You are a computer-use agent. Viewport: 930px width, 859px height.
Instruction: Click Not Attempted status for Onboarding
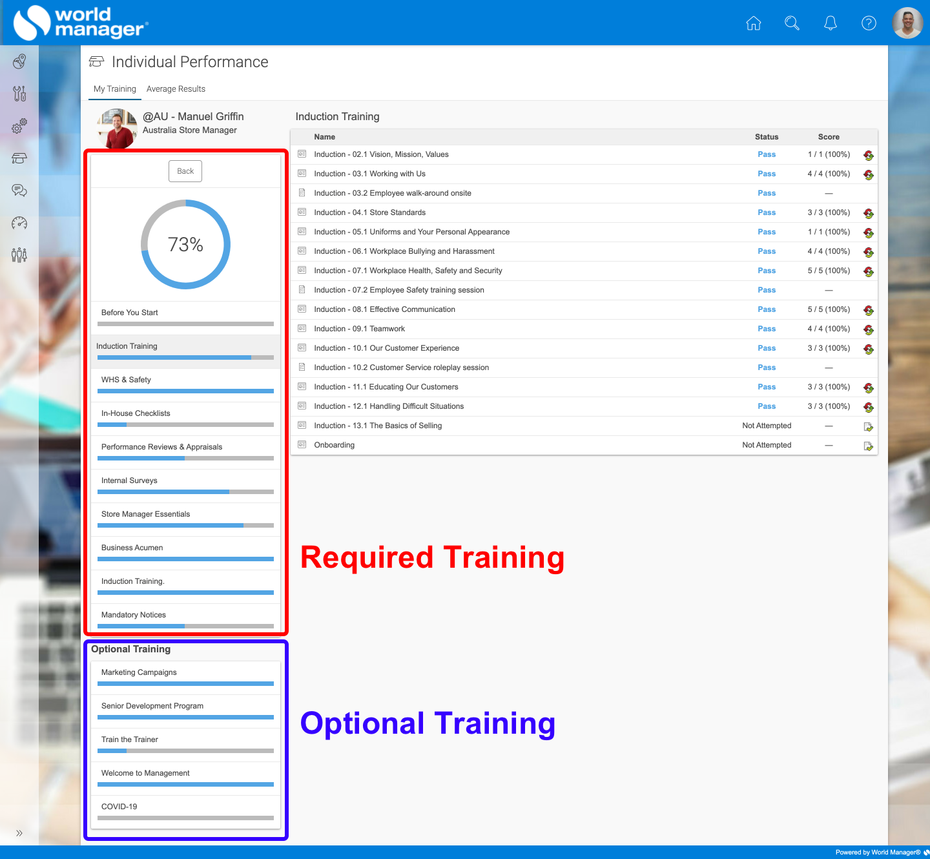click(x=767, y=445)
